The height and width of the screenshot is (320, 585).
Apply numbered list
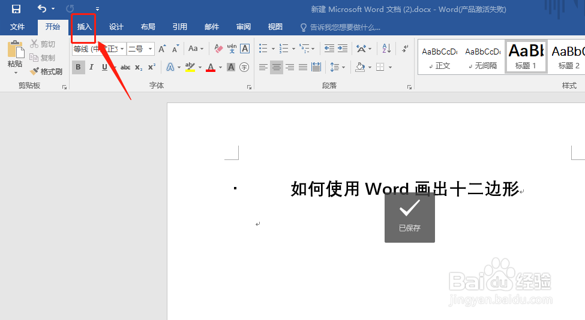284,49
